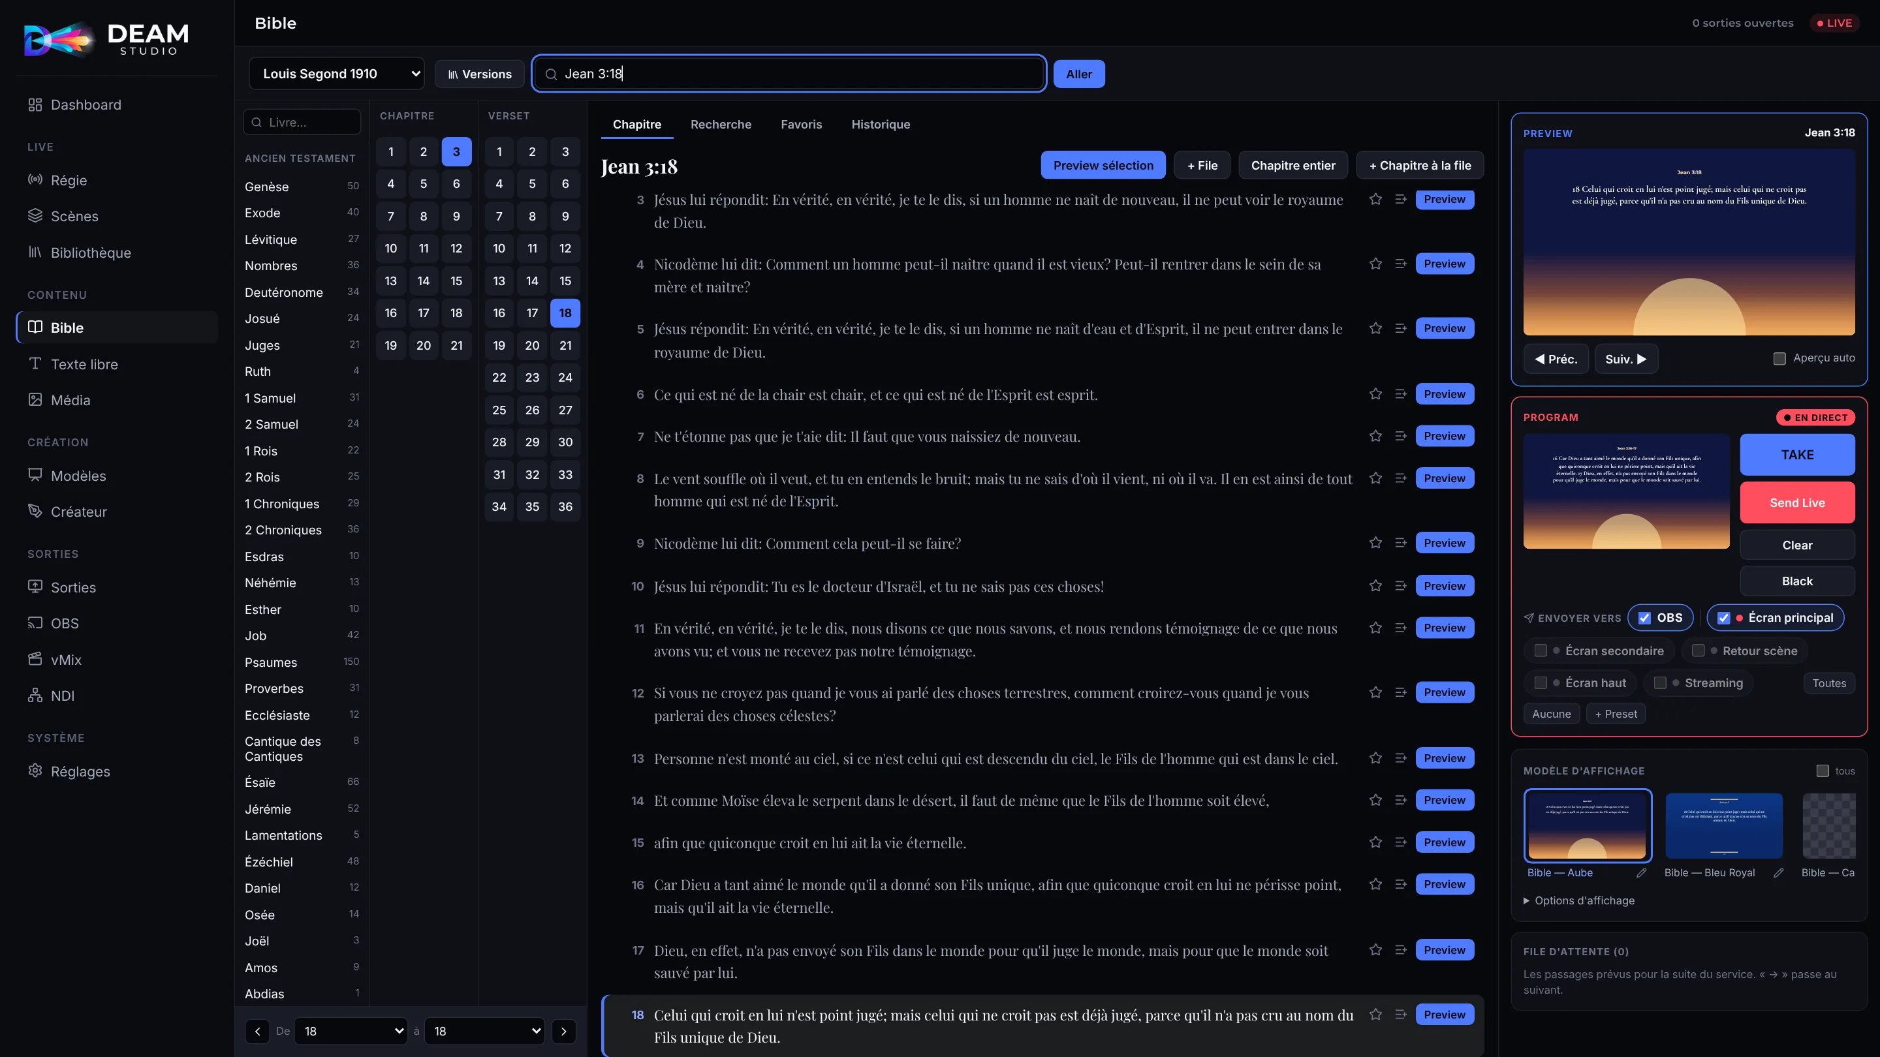Click the Chapitre entier button
1880x1057 pixels.
(x=1292, y=166)
